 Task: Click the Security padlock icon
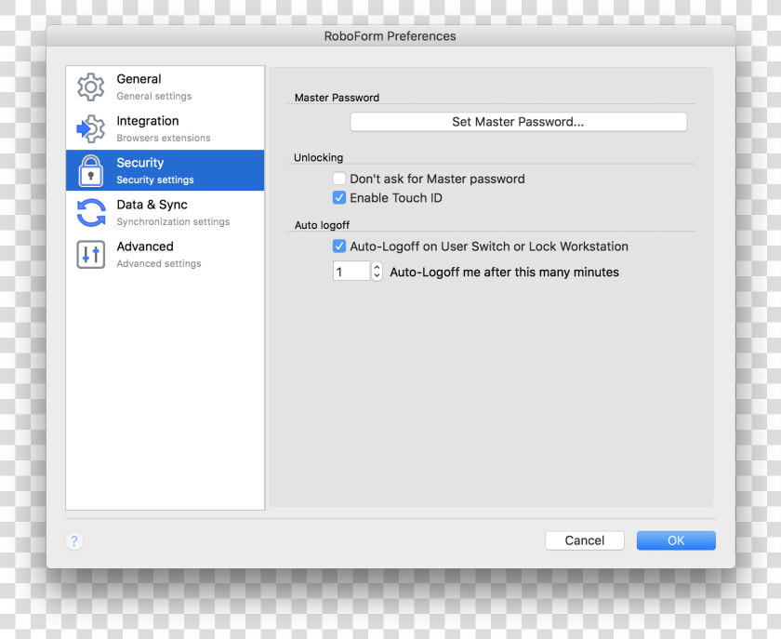click(91, 171)
